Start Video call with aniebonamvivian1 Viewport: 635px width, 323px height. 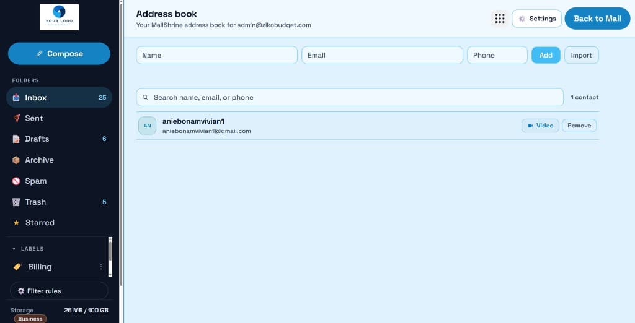(x=540, y=126)
